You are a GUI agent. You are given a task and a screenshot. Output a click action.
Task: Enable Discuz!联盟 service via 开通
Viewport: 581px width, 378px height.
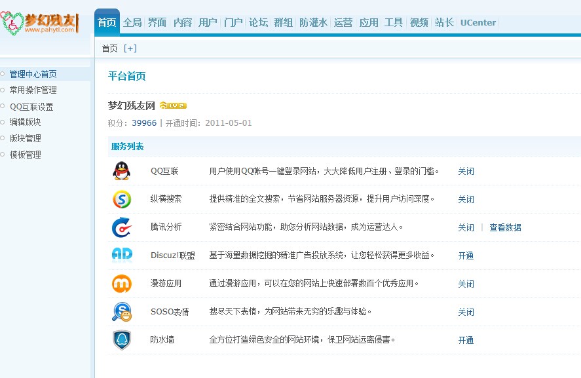coord(466,256)
